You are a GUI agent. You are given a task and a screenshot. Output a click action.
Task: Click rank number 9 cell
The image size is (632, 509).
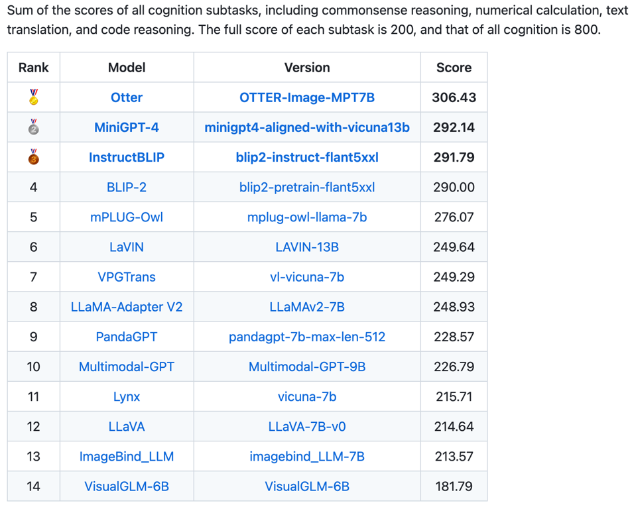click(33, 337)
